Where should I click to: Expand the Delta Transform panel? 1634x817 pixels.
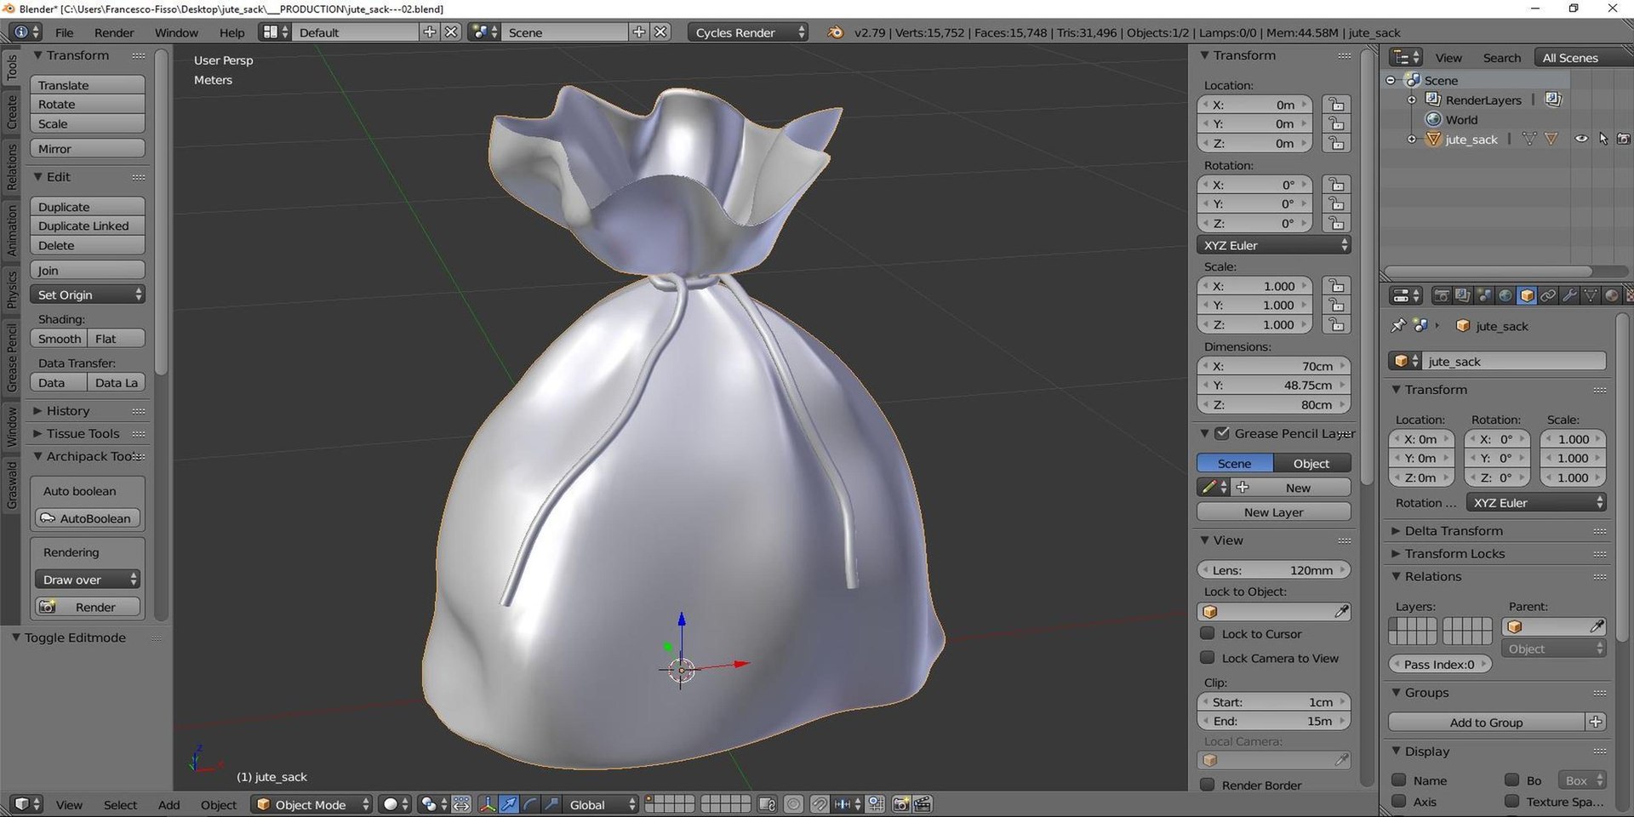click(x=1454, y=530)
